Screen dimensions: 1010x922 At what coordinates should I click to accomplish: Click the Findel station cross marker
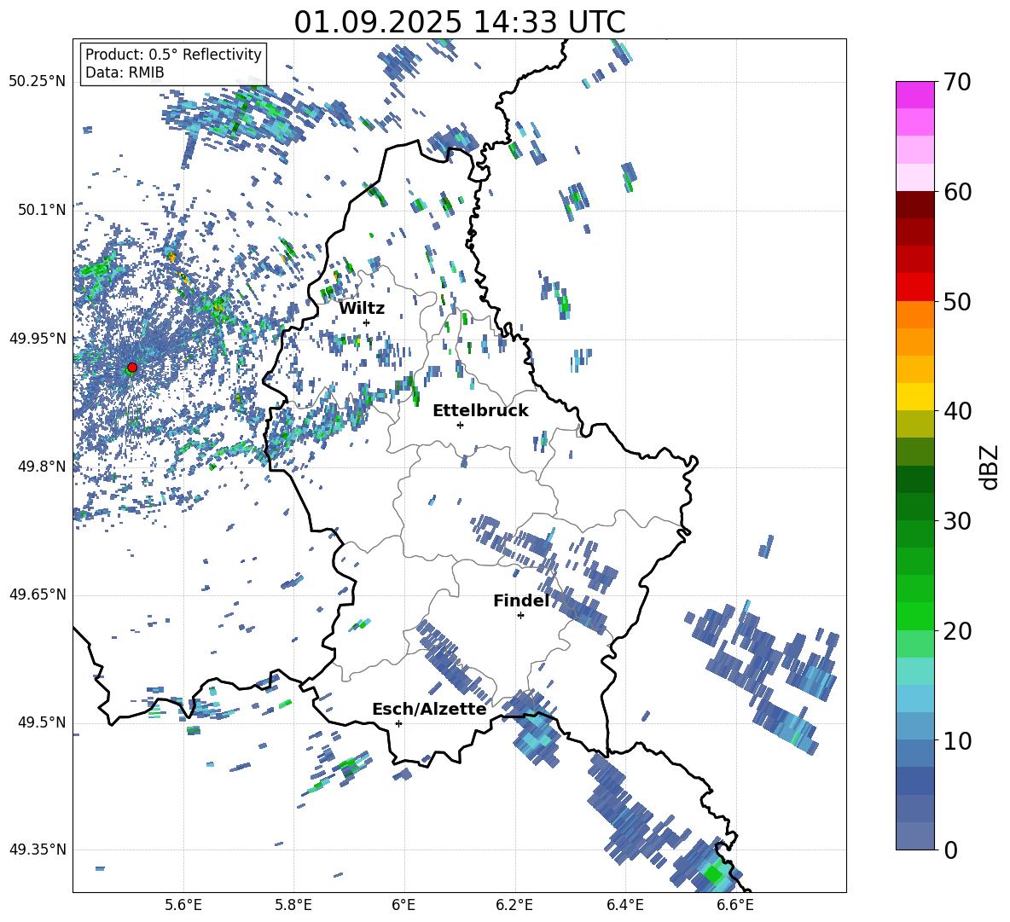pos(520,616)
